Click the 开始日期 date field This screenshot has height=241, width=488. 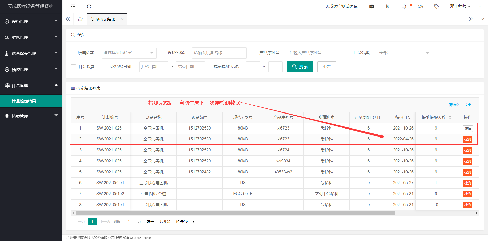[x=154, y=67]
